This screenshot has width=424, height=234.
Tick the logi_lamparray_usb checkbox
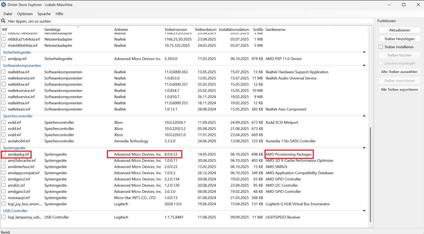pyautogui.click(x=4, y=217)
